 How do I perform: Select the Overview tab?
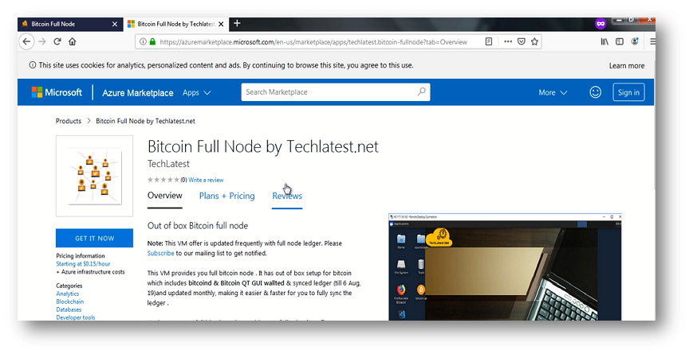coord(165,196)
